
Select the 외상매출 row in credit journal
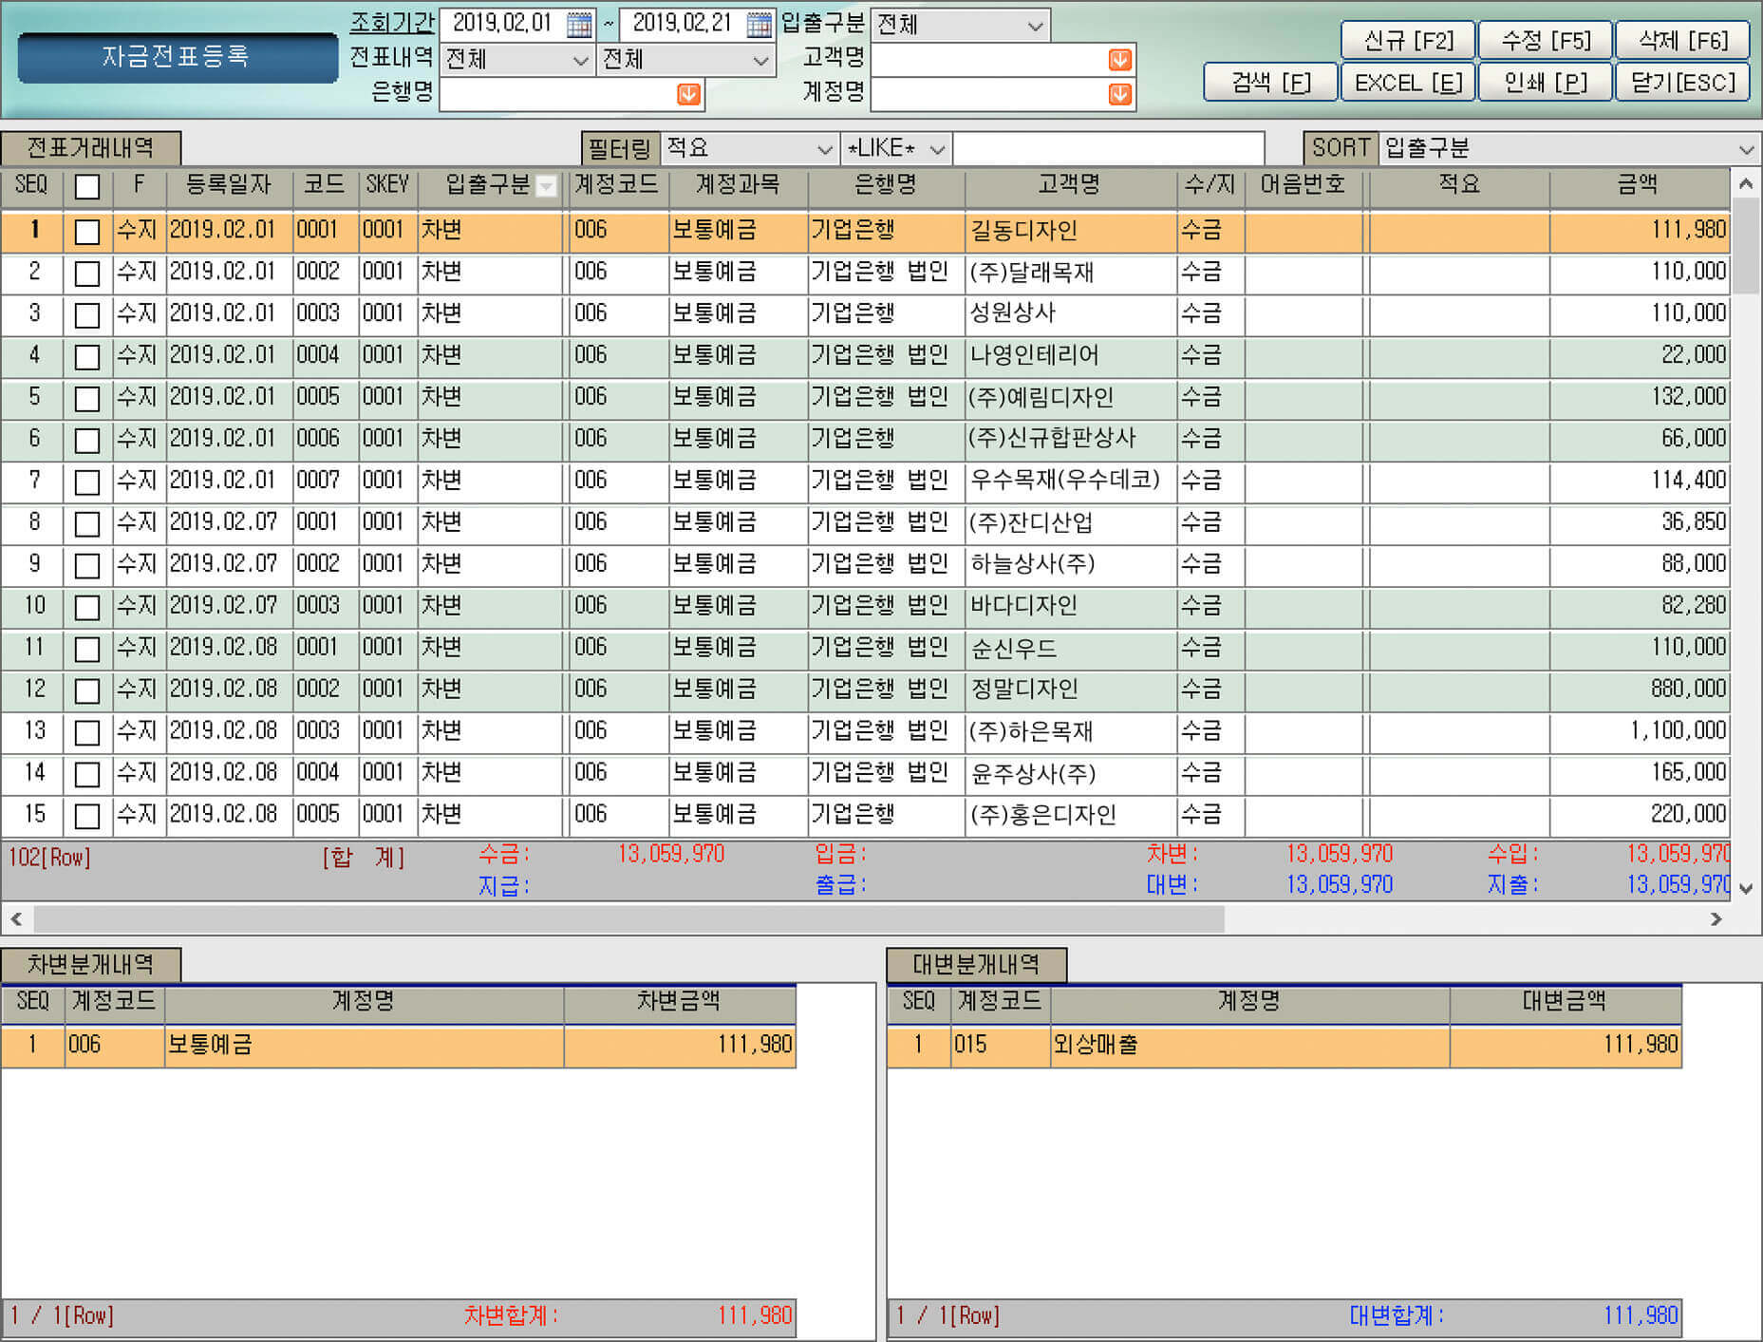pos(1284,1046)
